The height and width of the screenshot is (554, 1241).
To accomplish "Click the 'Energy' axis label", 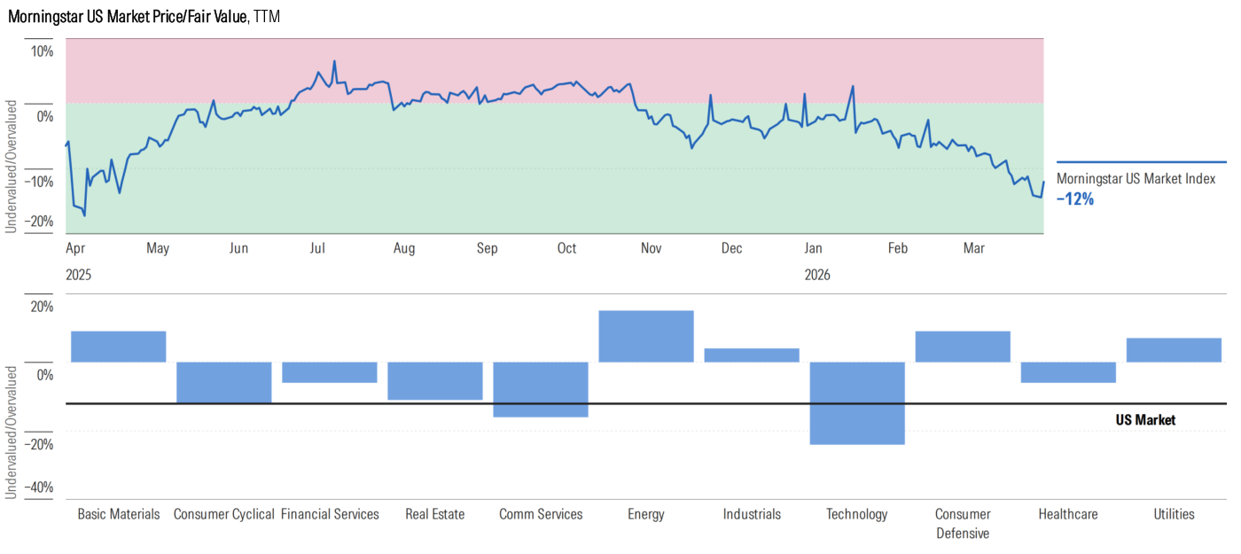I will [646, 514].
